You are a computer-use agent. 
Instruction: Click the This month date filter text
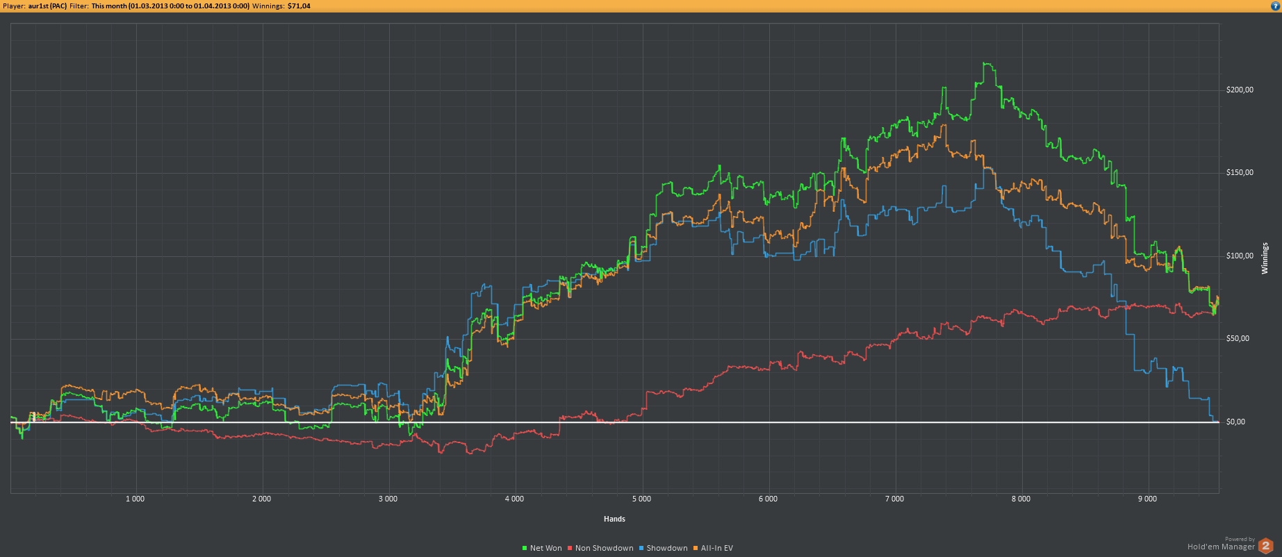click(170, 6)
